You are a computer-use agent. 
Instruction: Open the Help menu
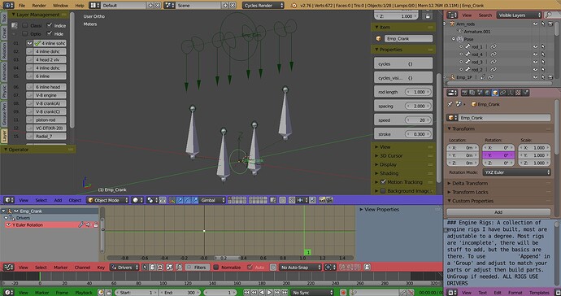point(80,6)
